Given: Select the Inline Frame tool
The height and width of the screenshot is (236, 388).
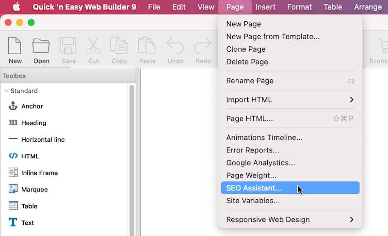Looking at the screenshot, I should point(13,173).
